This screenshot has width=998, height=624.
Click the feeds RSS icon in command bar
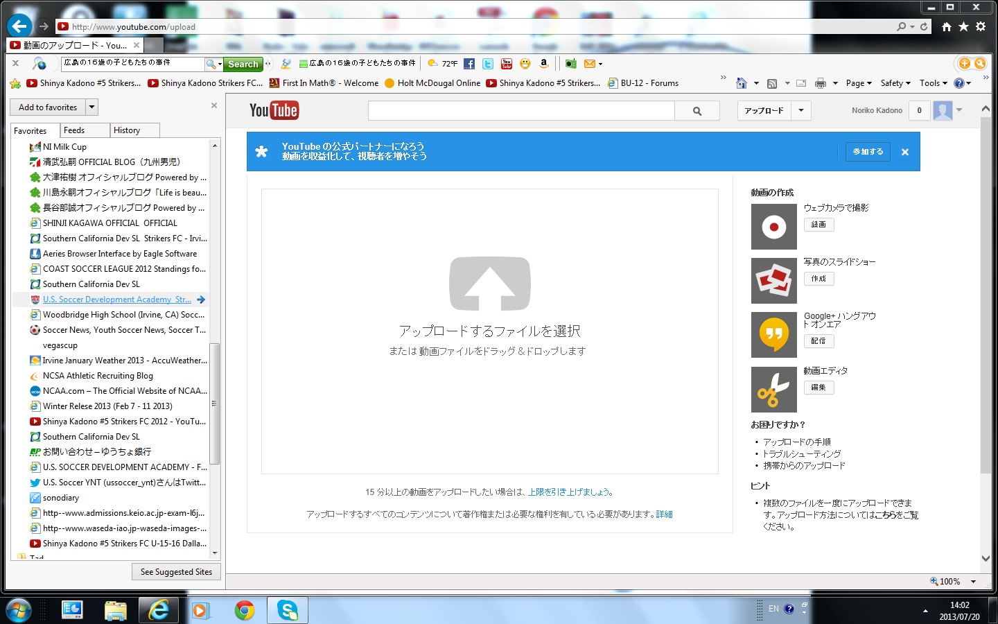tap(772, 83)
